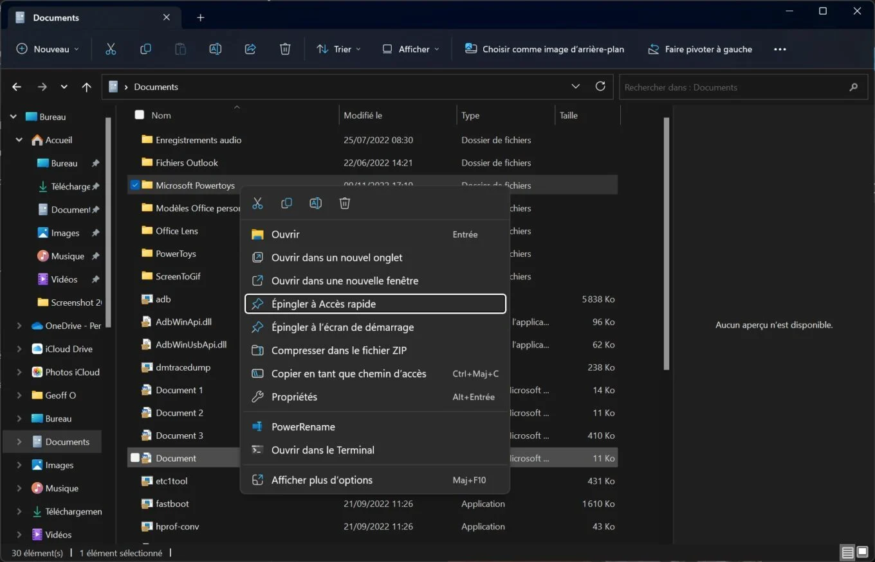Click Choisir comme image d'arrière-plan

click(544, 49)
